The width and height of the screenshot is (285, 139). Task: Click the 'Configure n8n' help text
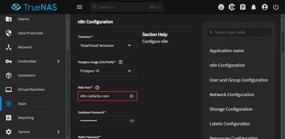point(155,41)
